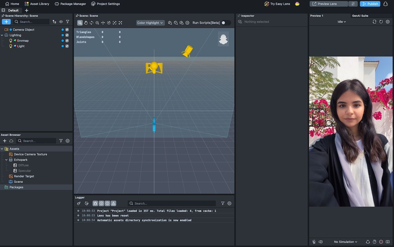The height and width of the screenshot is (247, 394).
Task: Open the No Simulation dropdown
Action: pos(346,242)
